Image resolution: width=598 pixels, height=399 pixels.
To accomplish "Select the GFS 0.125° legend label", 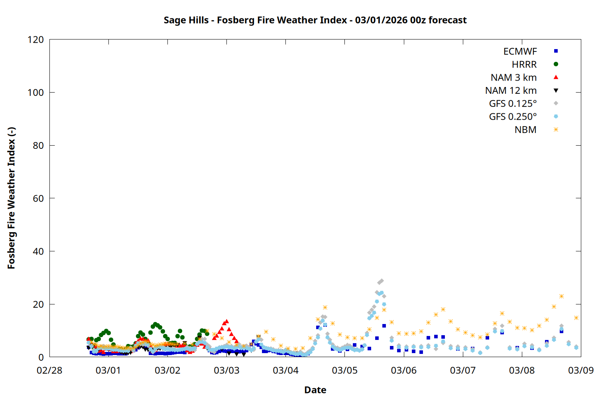I will 513,104.
